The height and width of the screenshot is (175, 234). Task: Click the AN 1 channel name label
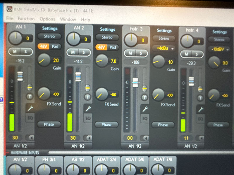tap(20, 27)
